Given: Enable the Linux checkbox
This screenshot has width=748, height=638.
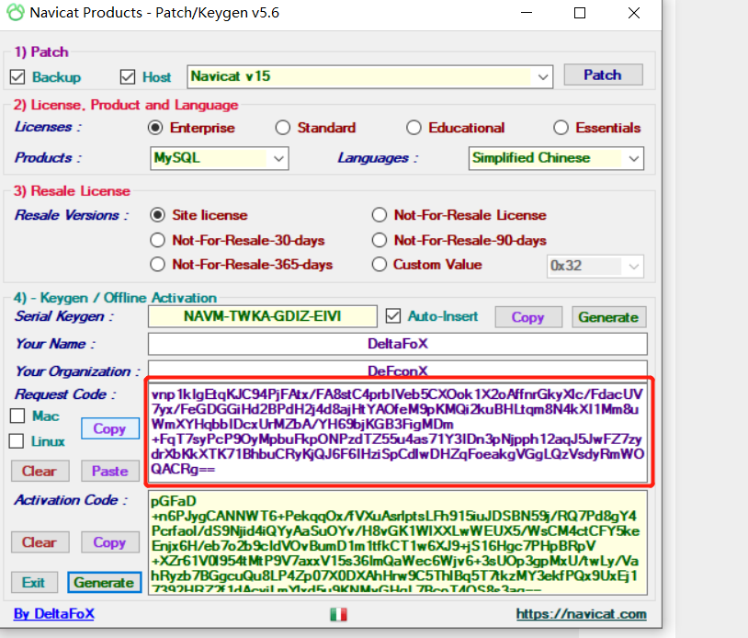Looking at the screenshot, I should point(17,441).
